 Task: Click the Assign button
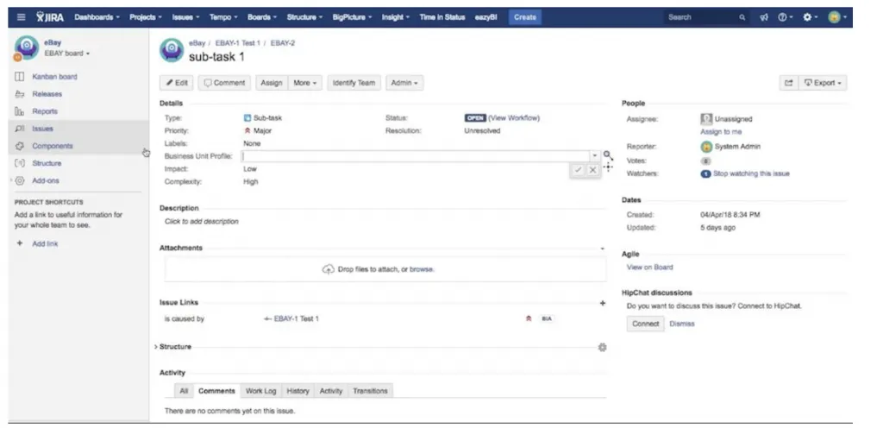(x=272, y=83)
